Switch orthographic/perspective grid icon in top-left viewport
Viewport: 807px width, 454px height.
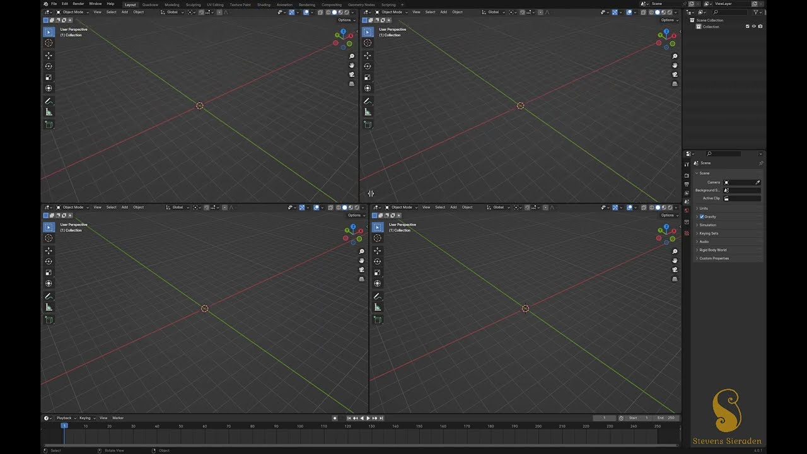tap(352, 83)
